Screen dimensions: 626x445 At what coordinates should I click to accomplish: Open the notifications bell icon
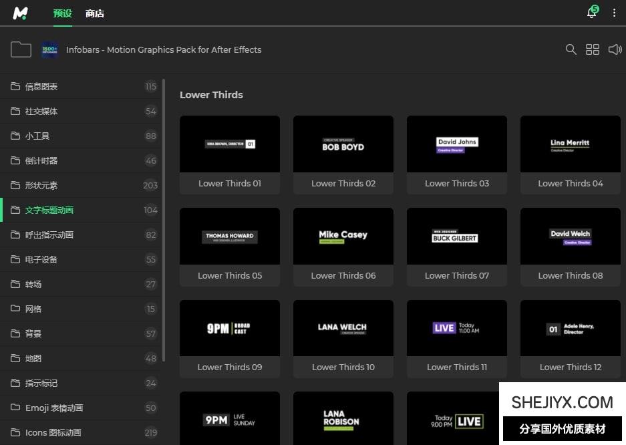click(591, 13)
